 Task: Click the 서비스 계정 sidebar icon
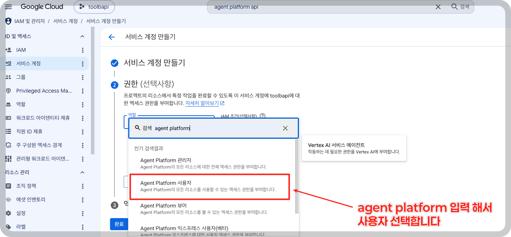[x=8, y=64]
